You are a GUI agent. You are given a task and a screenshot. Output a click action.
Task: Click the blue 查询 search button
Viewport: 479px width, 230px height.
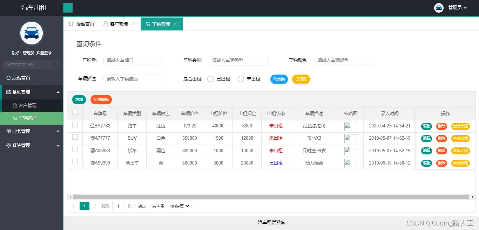click(x=279, y=79)
